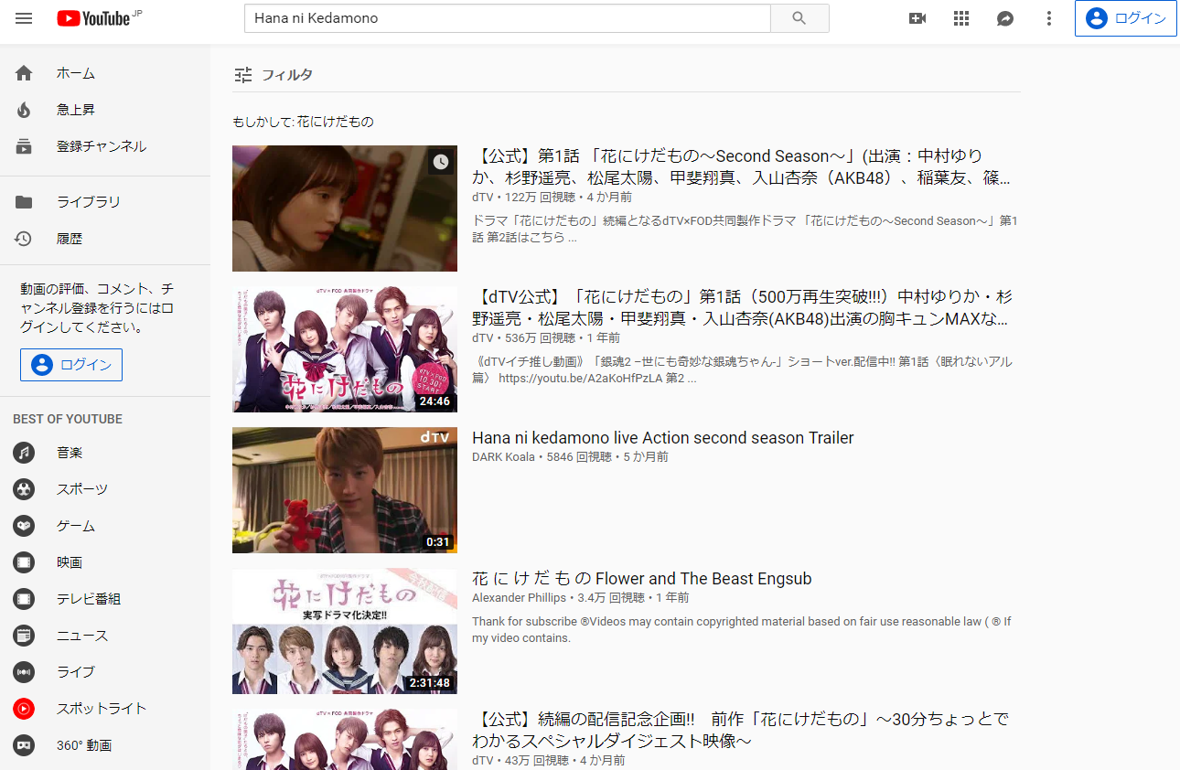Screen dimensions: 1180x770
Task: Open title 【公式】第1話 花にけだもの Second Season
Action: point(742,167)
